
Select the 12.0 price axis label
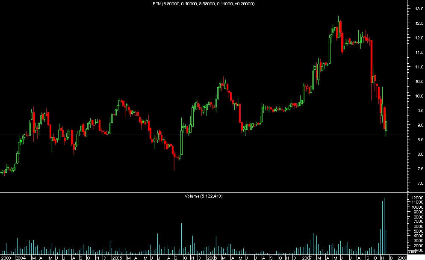coord(419,38)
